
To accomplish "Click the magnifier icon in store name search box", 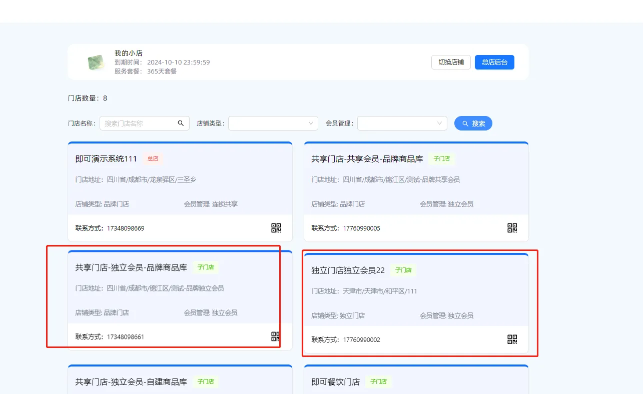I will [181, 122].
